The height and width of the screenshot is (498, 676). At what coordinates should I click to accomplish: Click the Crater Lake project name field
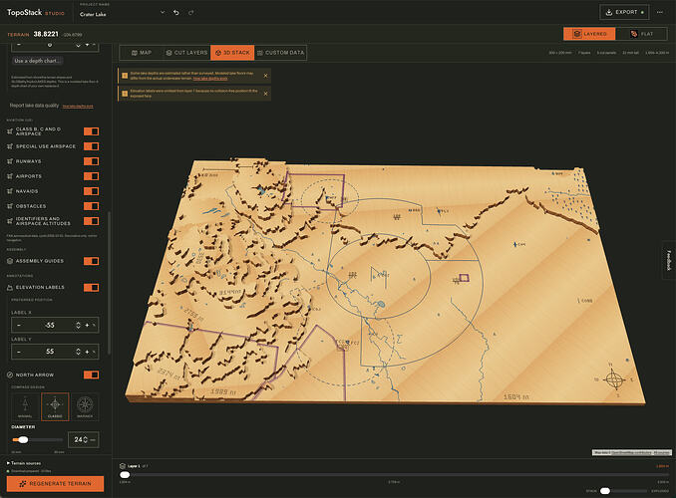click(x=119, y=14)
